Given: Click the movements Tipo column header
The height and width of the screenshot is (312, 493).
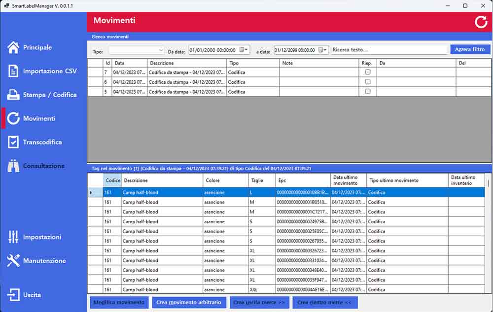Looking at the screenshot, I should (253, 63).
